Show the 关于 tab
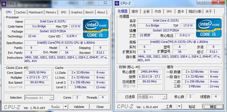 [x=209, y=11]
